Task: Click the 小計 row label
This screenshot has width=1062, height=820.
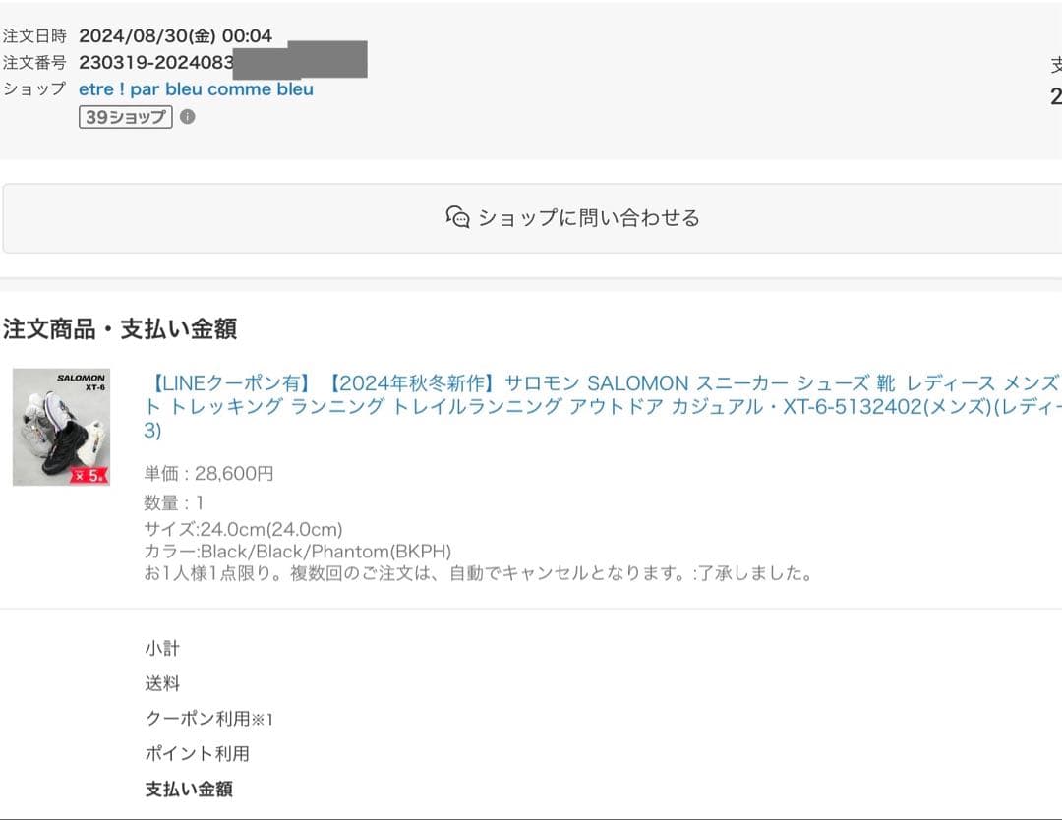Action: pos(162,648)
